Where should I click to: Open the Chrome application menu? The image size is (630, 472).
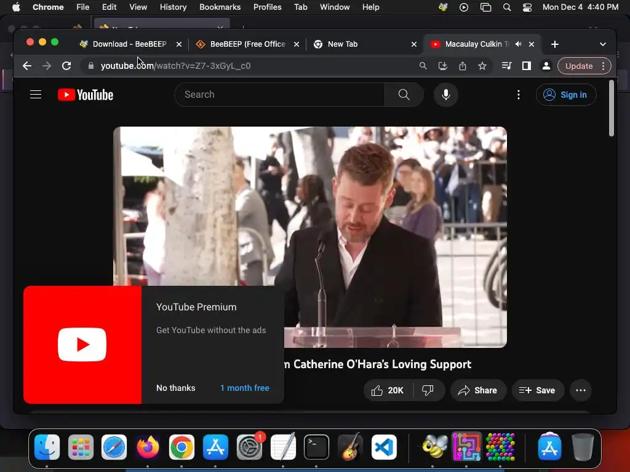48,7
